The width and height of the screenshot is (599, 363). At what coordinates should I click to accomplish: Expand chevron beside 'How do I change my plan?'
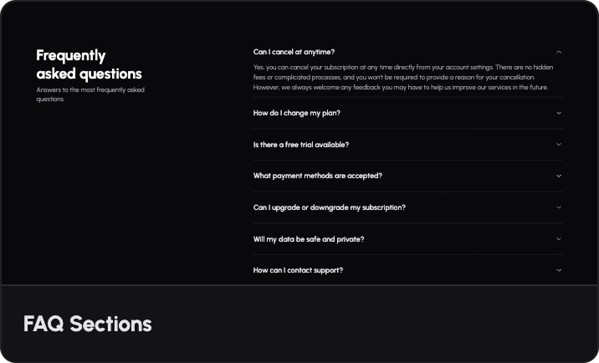coord(559,113)
